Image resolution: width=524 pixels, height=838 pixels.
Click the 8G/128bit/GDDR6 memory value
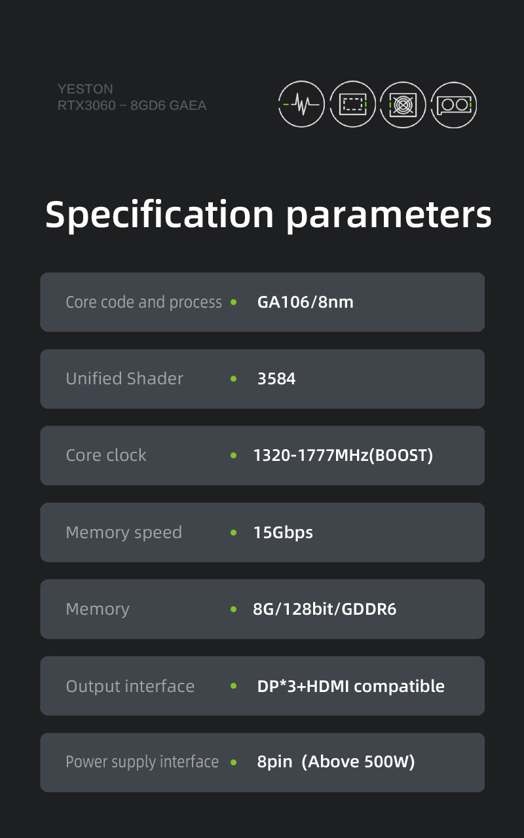(x=325, y=610)
